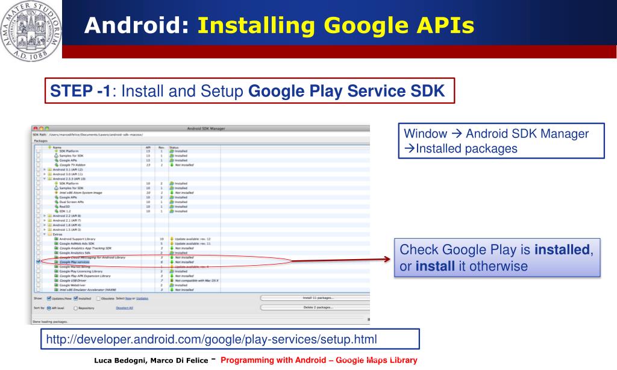Sort packages by Repository
Screen dimensions: 617x370
pyautogui.click(x=75, y=308)
